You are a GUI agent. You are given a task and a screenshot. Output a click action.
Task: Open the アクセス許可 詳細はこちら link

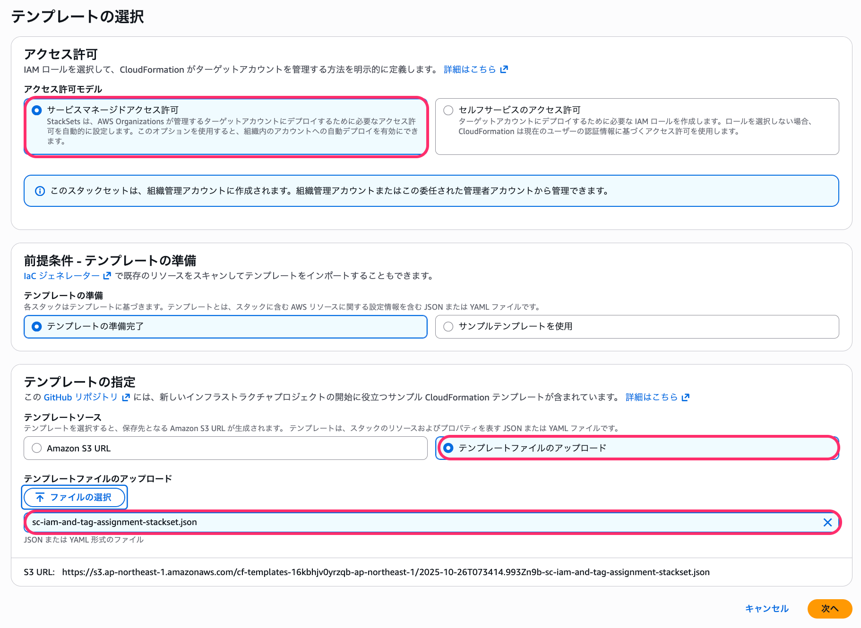coord(469,69)
